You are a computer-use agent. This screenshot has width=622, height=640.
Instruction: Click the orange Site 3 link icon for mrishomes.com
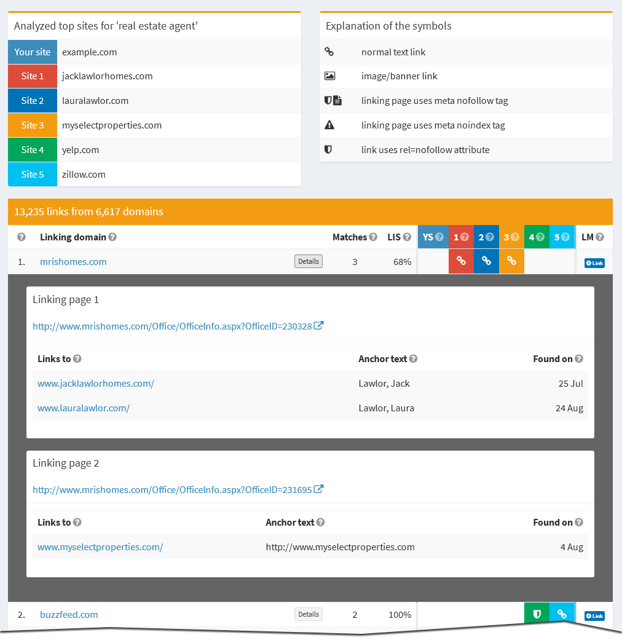[x=511, y=261]
